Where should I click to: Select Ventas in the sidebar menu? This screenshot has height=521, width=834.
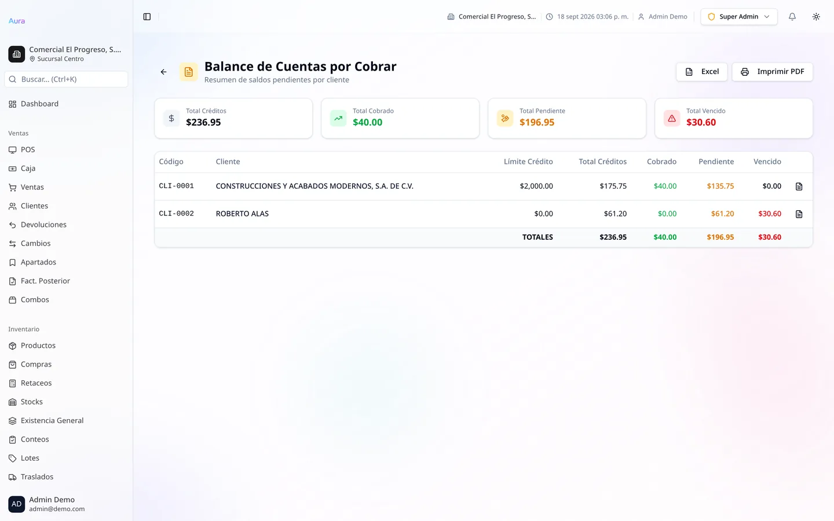(66, 188)
